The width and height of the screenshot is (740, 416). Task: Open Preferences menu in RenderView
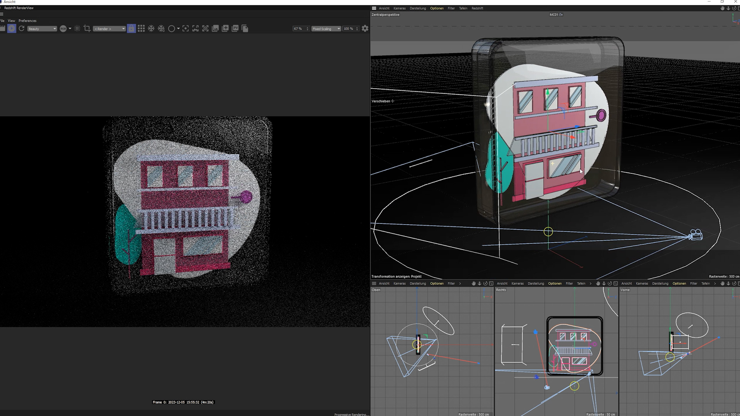pos(27,21)
